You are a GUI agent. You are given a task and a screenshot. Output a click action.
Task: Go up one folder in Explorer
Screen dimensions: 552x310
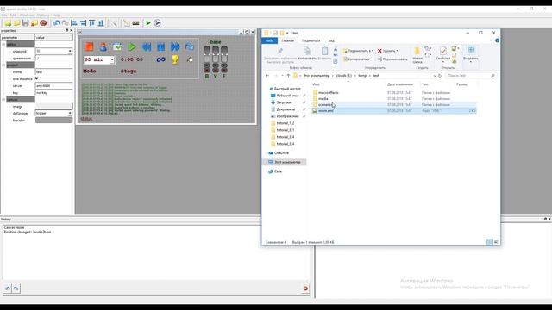click(x=288, y=76)
